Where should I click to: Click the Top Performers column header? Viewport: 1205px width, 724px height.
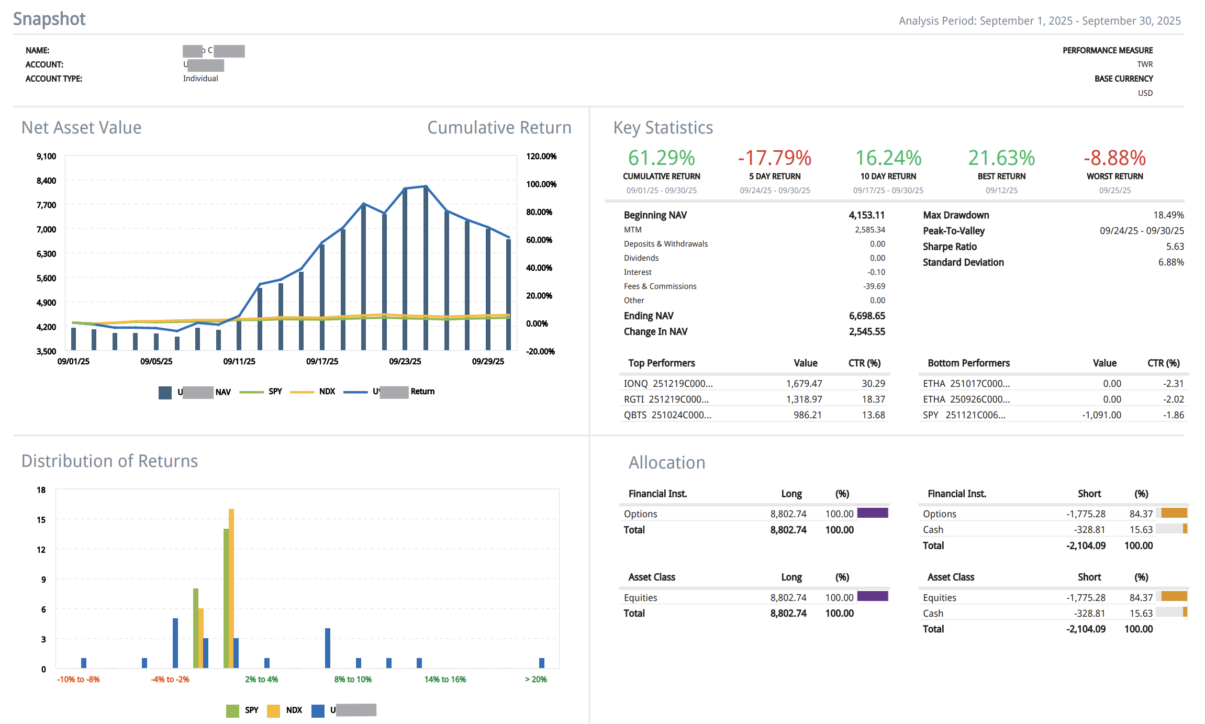[661, 363]
